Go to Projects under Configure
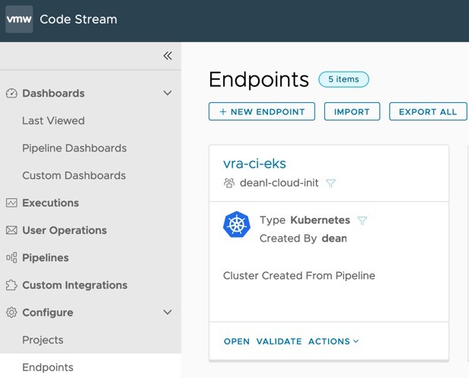 pyautogui.click(x=43, y=340)
